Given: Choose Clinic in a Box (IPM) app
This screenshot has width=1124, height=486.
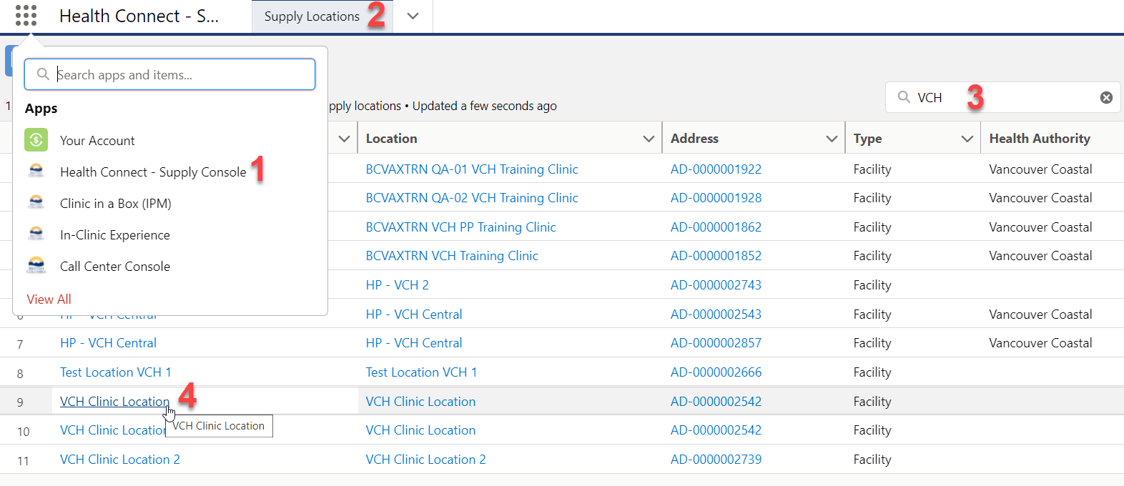Looking at the screenshot, I should 116,204.
